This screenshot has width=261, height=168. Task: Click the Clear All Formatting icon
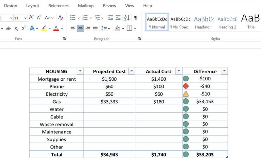tap(61, 18)
